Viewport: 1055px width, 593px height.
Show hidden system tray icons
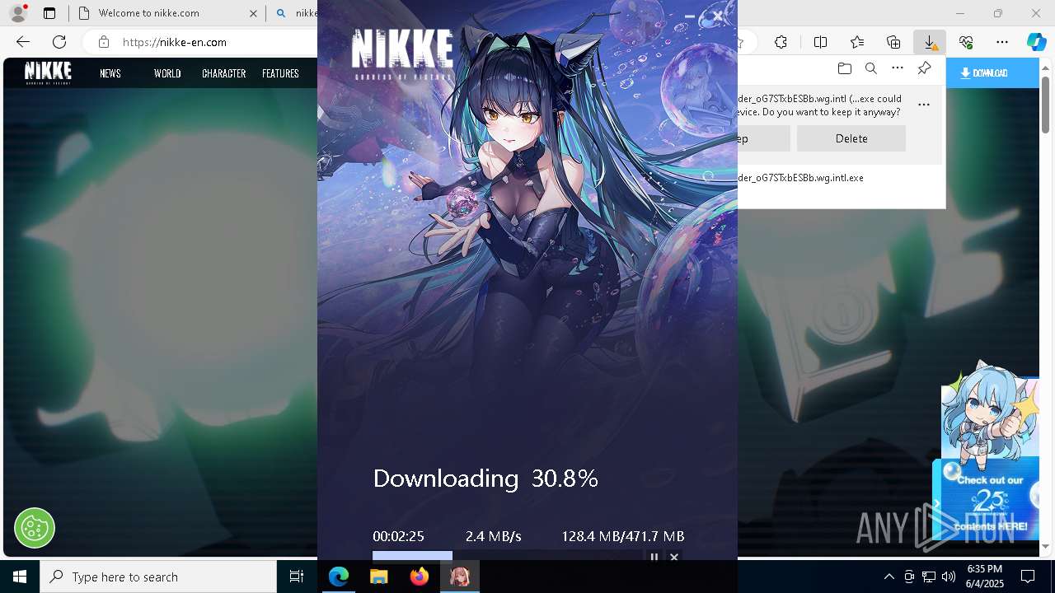[x=889, y=577]
